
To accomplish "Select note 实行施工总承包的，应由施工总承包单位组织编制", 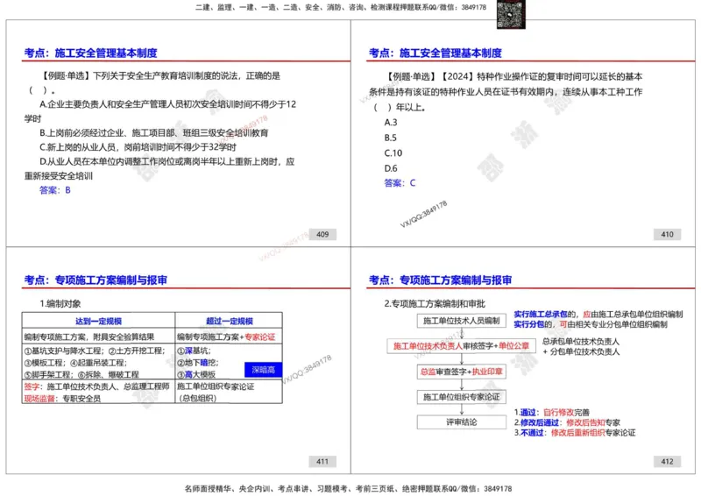I will point(598,315).
